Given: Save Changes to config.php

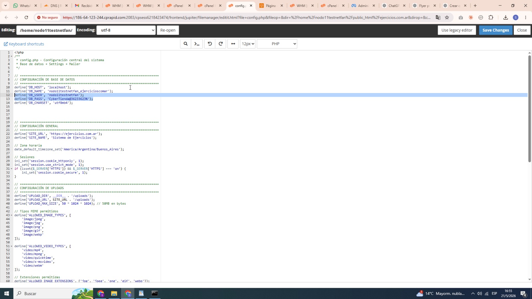Looking at the screenshot, I should (496, 30).
